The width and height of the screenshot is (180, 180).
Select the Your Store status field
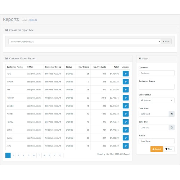[x=157, y=141]
